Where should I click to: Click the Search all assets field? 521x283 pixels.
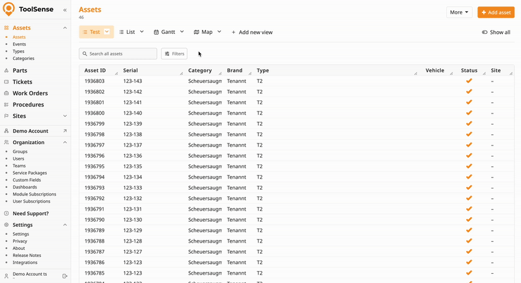tap(118, 53)
